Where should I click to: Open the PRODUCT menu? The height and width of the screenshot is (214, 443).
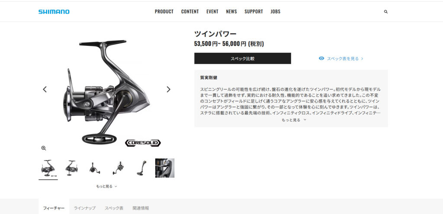point(164,12)
